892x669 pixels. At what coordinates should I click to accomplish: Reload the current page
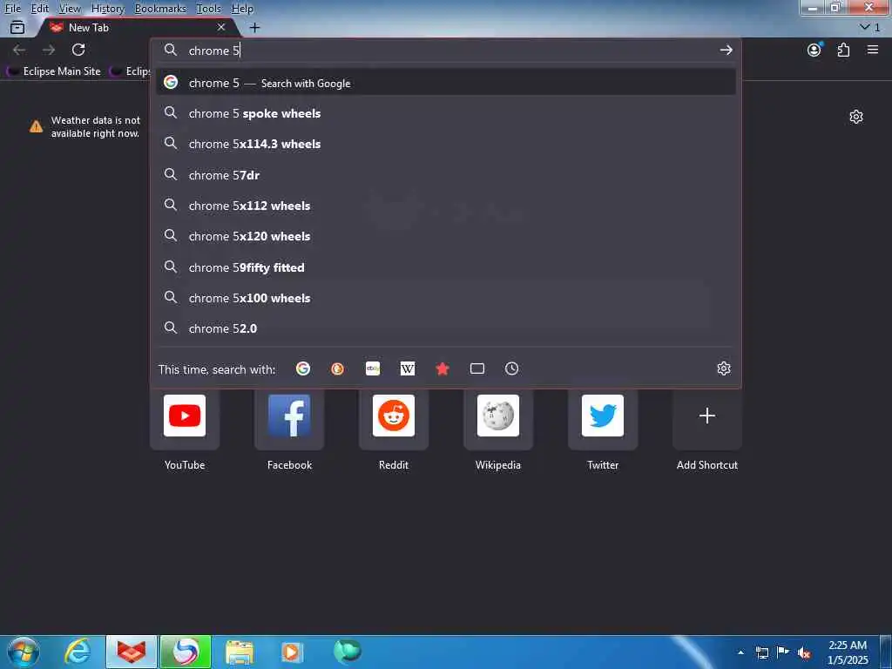click(78, 50)
